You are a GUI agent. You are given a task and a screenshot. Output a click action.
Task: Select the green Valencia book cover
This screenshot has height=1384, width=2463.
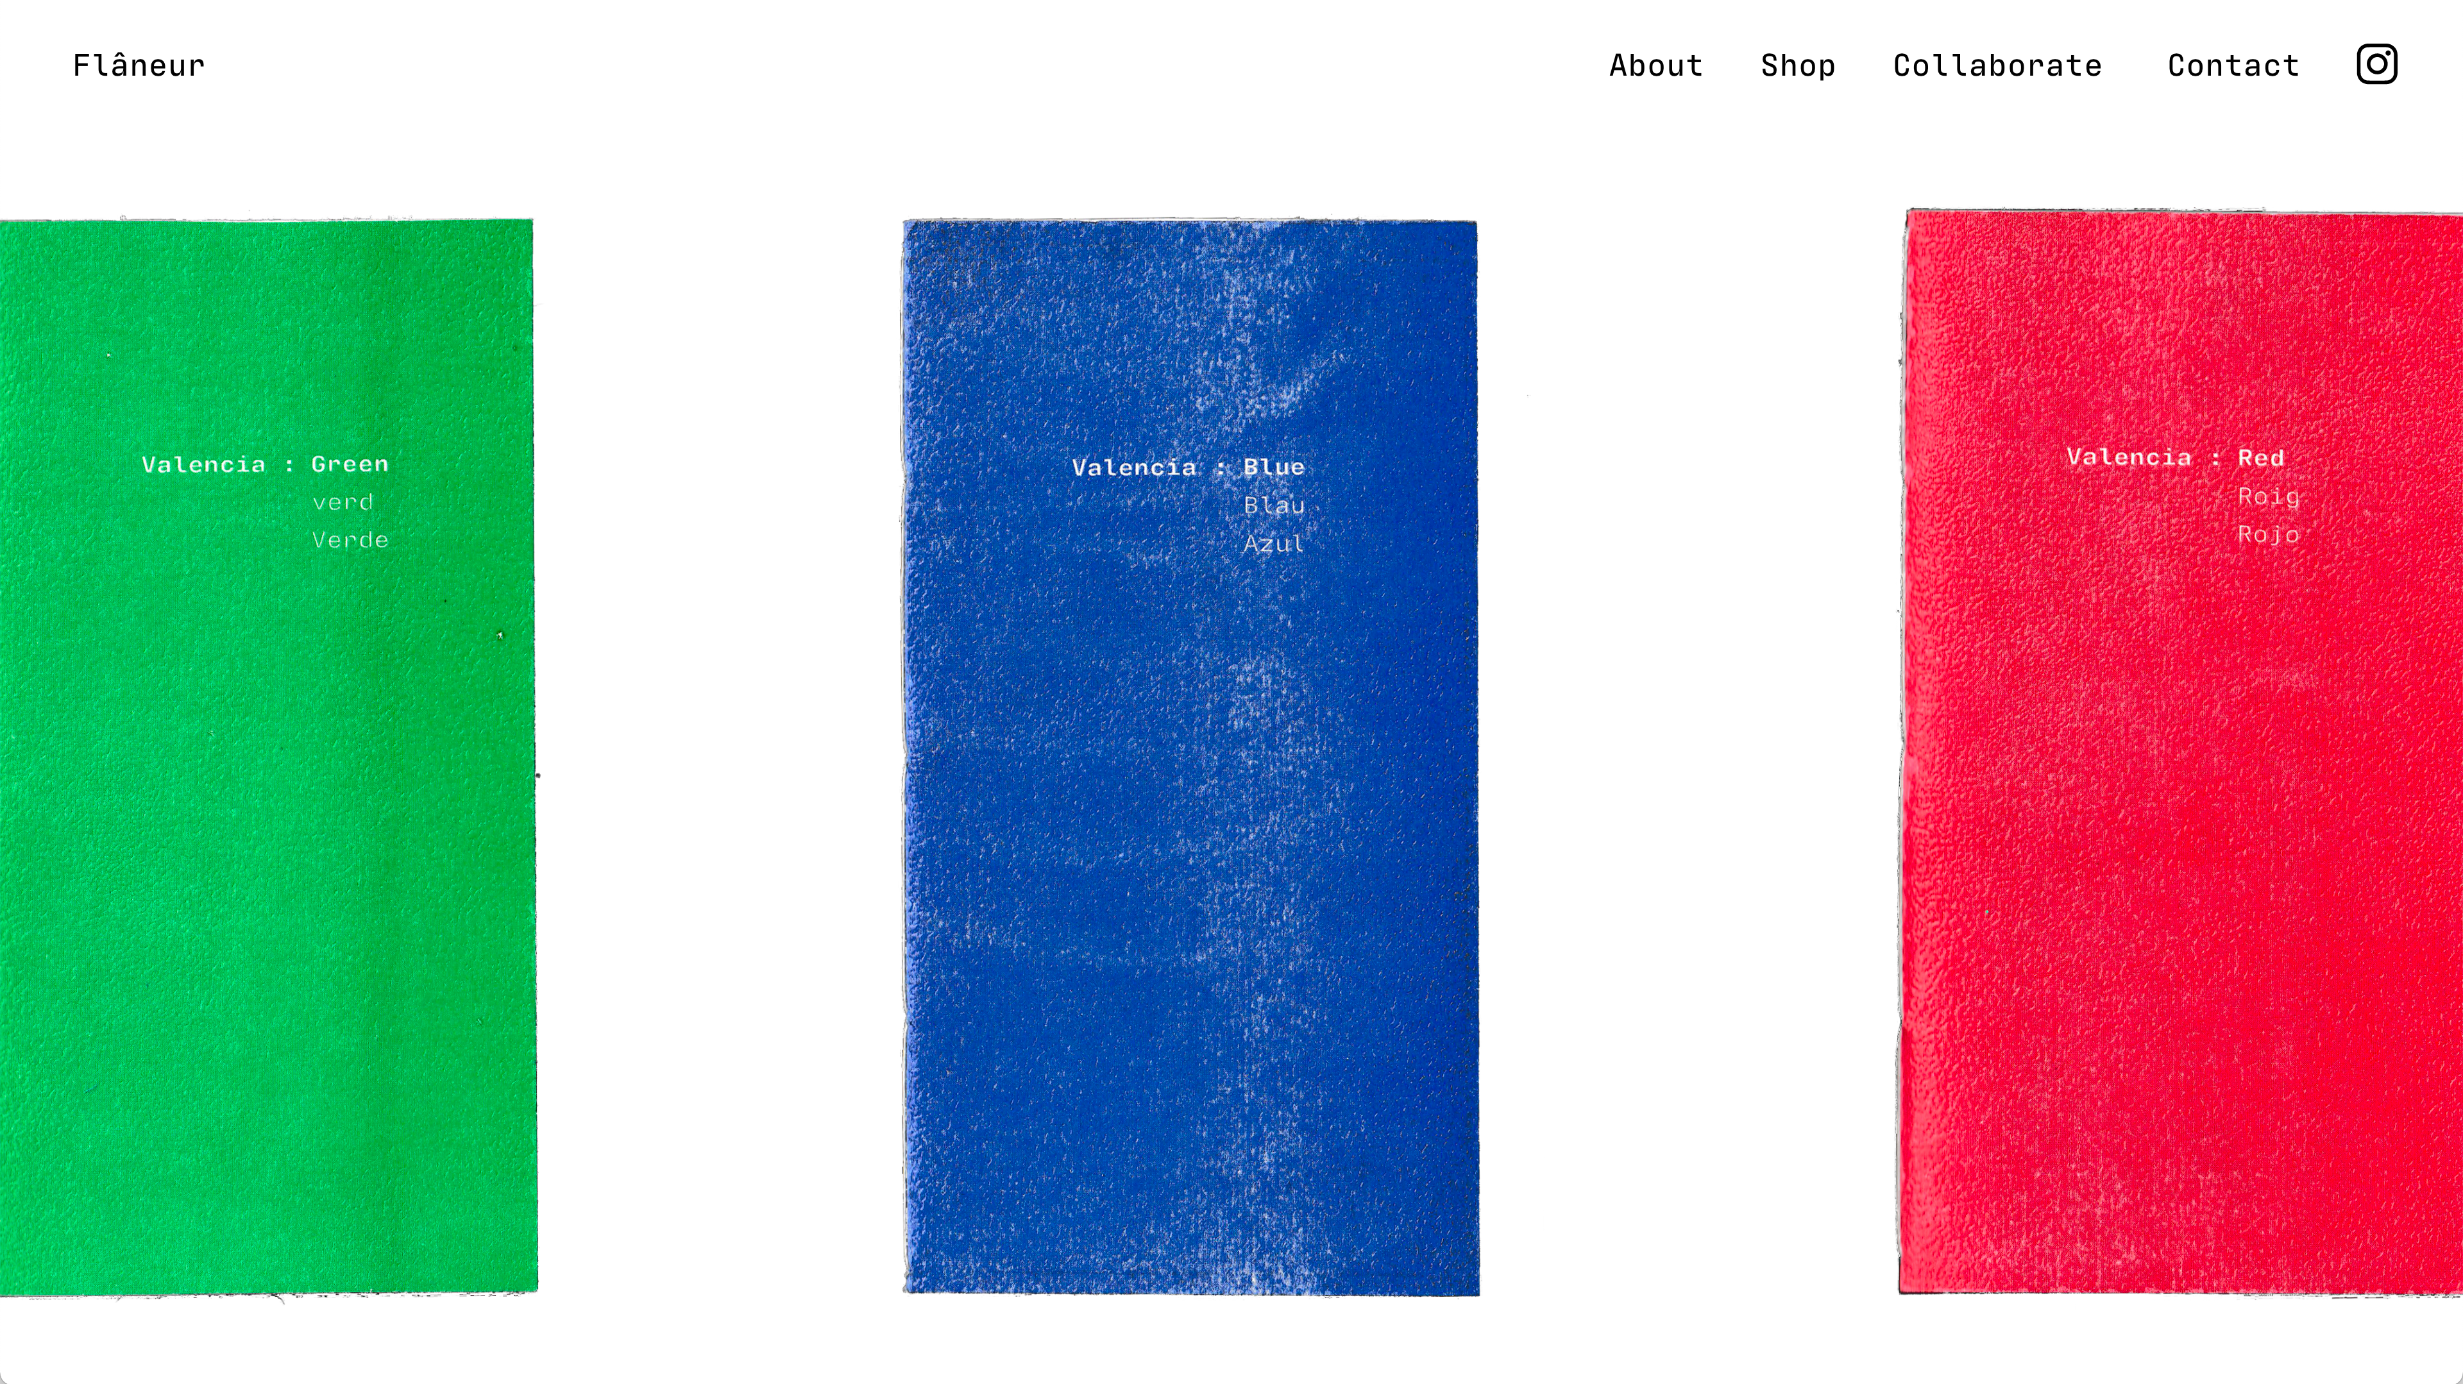coord(267,757)
